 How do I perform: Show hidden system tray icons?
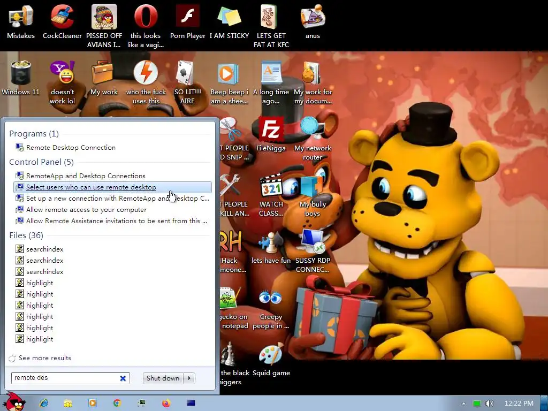(463, 404)
